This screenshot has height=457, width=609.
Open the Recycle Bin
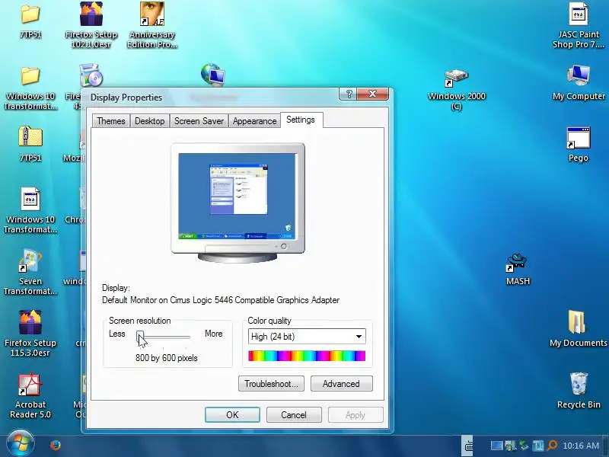(579, 384)
